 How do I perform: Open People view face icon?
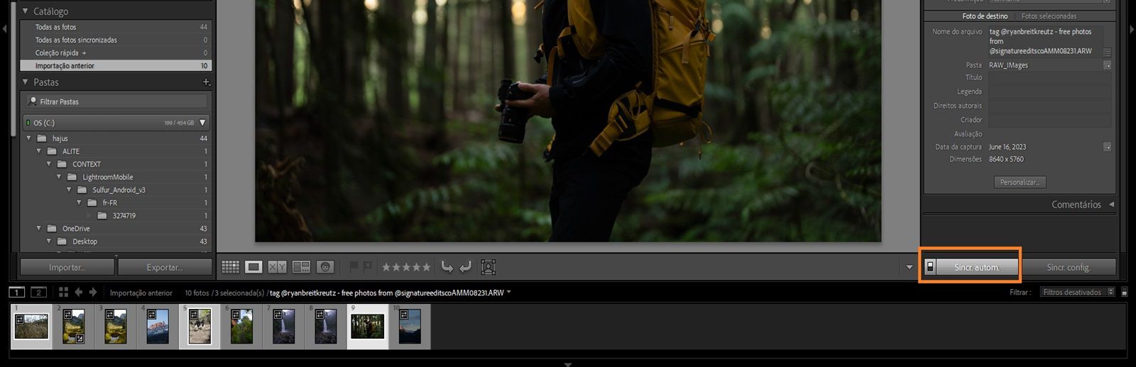point(325,267)
